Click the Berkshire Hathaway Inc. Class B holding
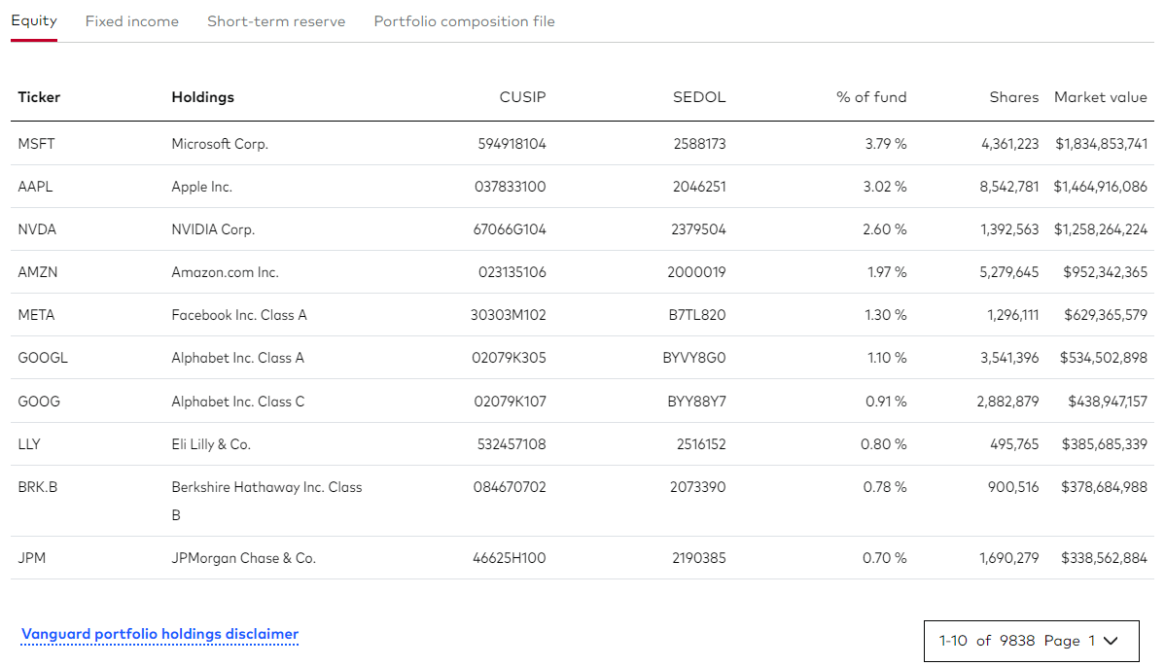 pyautogui.click(x=266, y=488)
